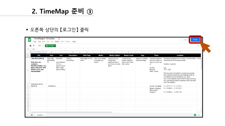Open the 수정 menu
Viewport: 225px width, 126px height.
(x=39, y=42)
